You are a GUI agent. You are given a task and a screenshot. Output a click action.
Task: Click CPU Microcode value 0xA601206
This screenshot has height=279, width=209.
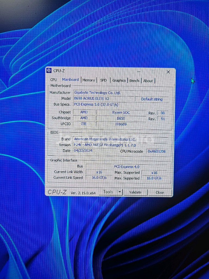tap(157, 151)
